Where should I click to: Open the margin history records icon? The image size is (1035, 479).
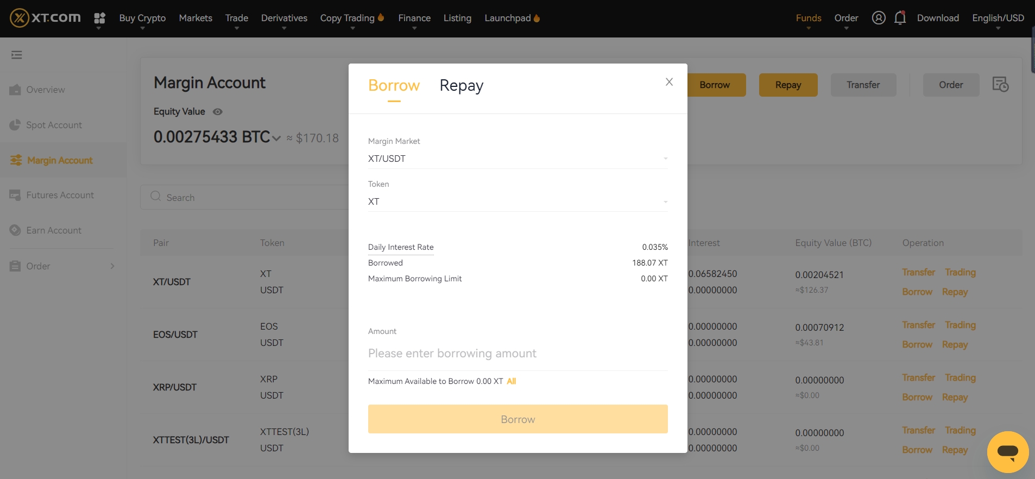coord(1000,84)
